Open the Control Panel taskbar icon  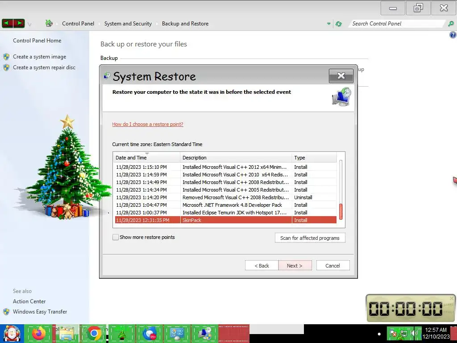(x=177, y=334)
